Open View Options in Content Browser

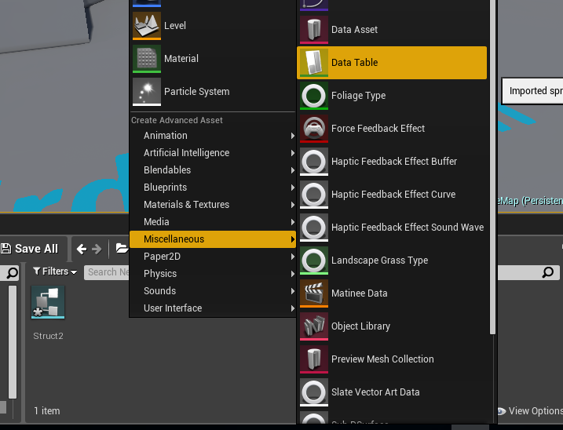[531, 411]
